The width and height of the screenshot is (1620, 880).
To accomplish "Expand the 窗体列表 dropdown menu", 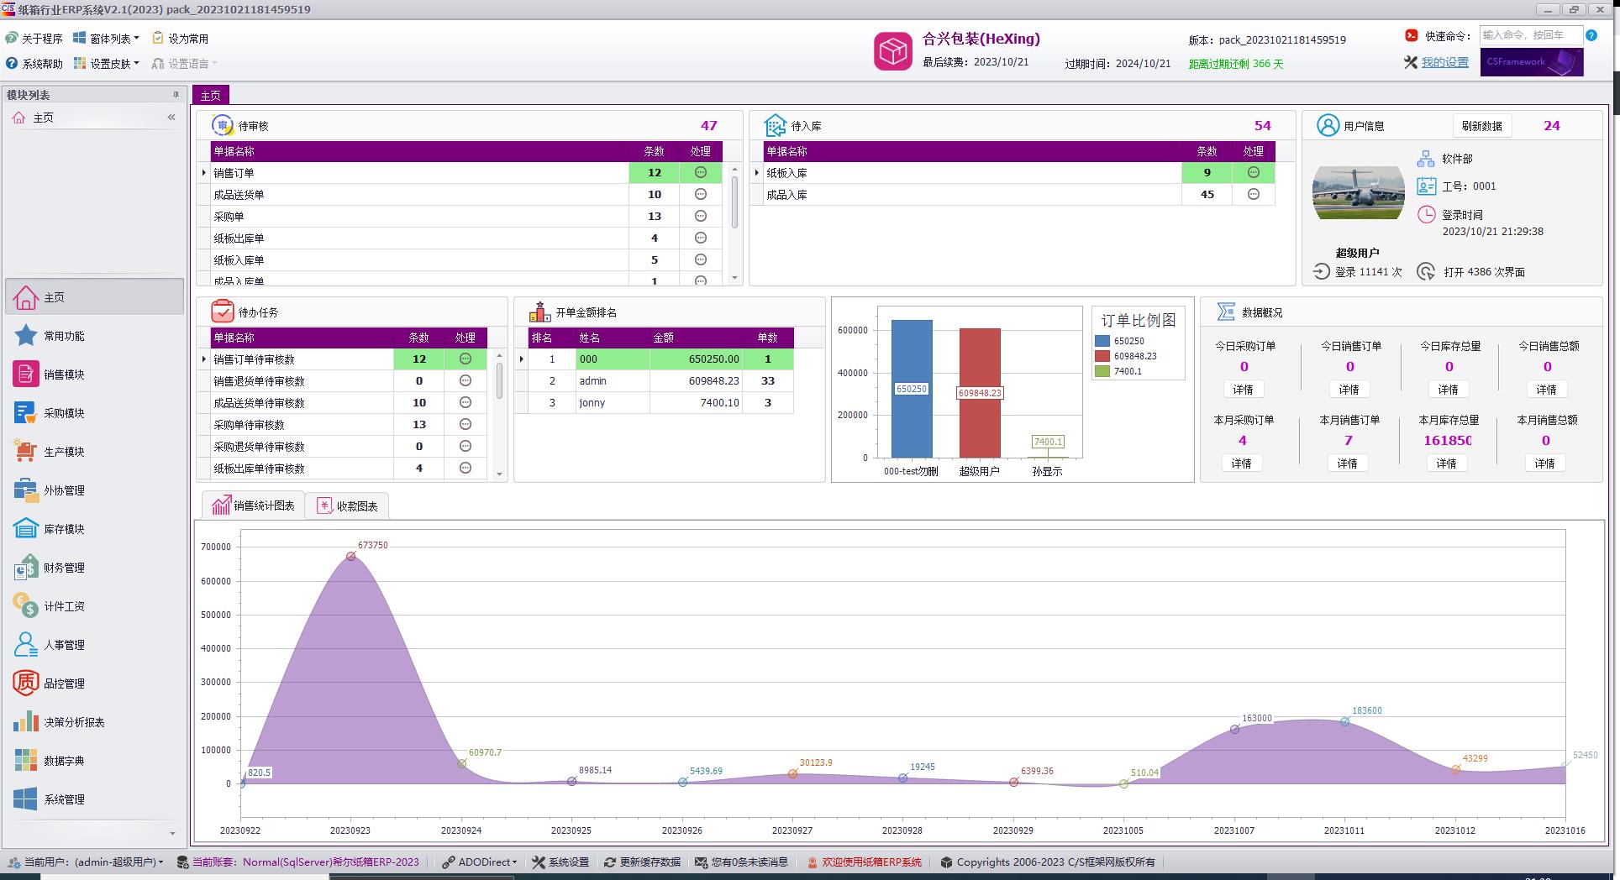I will 107,39.
